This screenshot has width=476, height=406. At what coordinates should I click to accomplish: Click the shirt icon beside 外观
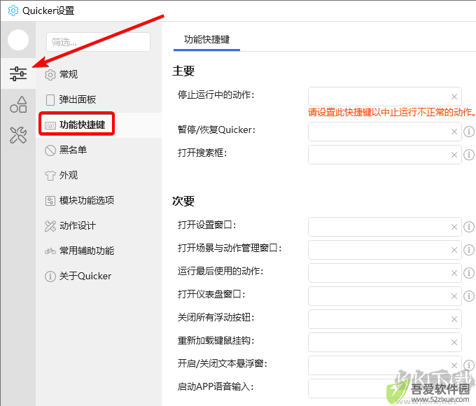(x=50, y=175)
